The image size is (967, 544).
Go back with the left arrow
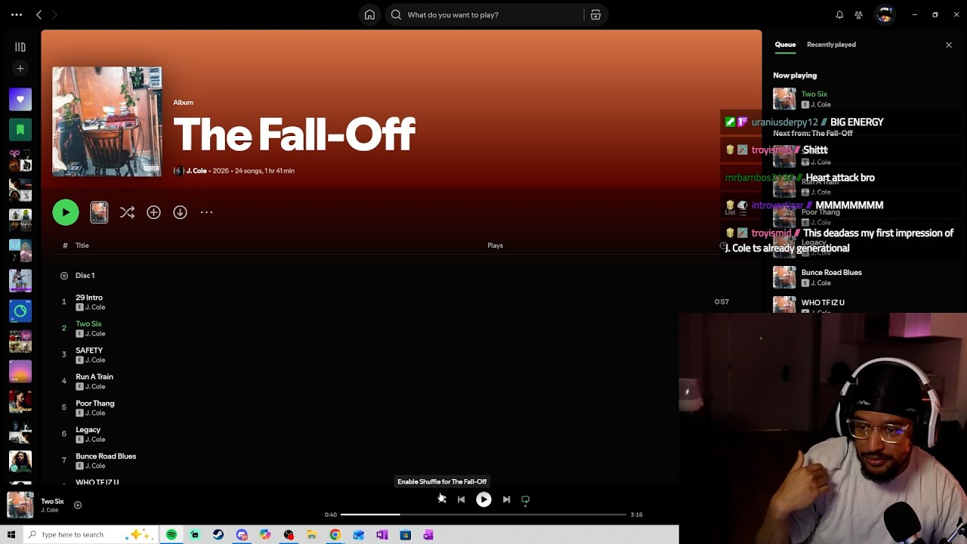tap(39, 14)
